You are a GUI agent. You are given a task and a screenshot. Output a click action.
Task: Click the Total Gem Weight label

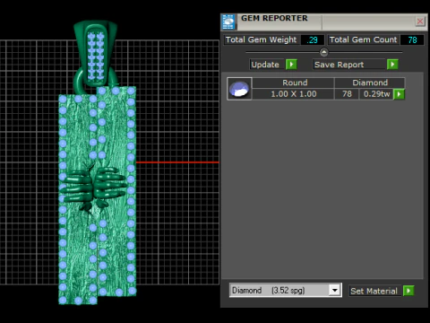tap(261, 39)
